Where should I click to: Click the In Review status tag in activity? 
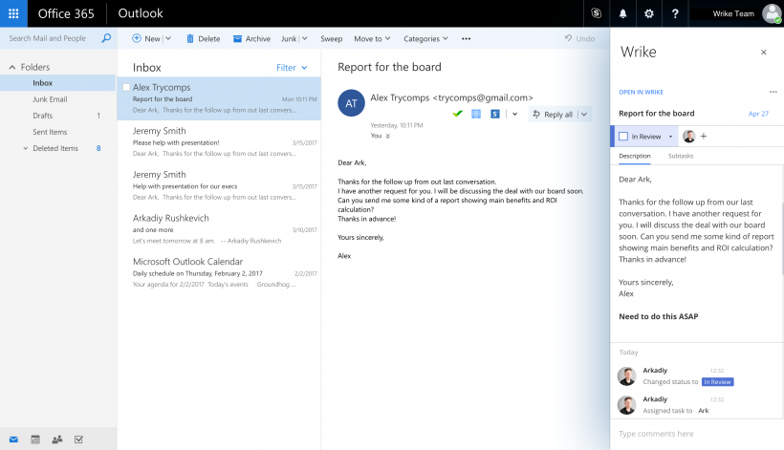717,382
